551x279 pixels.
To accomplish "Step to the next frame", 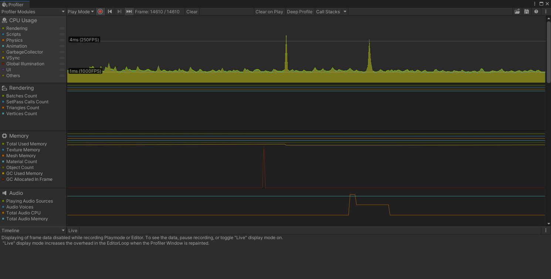I will point(119,11).
